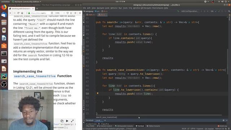Open Git master branch widget
The width and height of the screenshot is (231, 130).
coord(209,129)
